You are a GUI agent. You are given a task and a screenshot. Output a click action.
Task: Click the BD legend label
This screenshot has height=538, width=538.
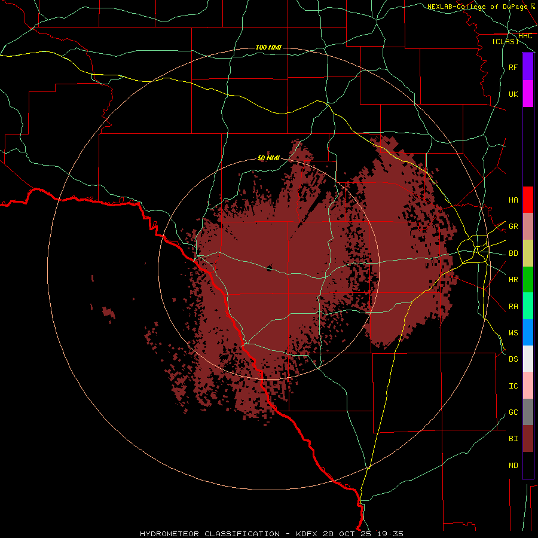click(513, 253)
